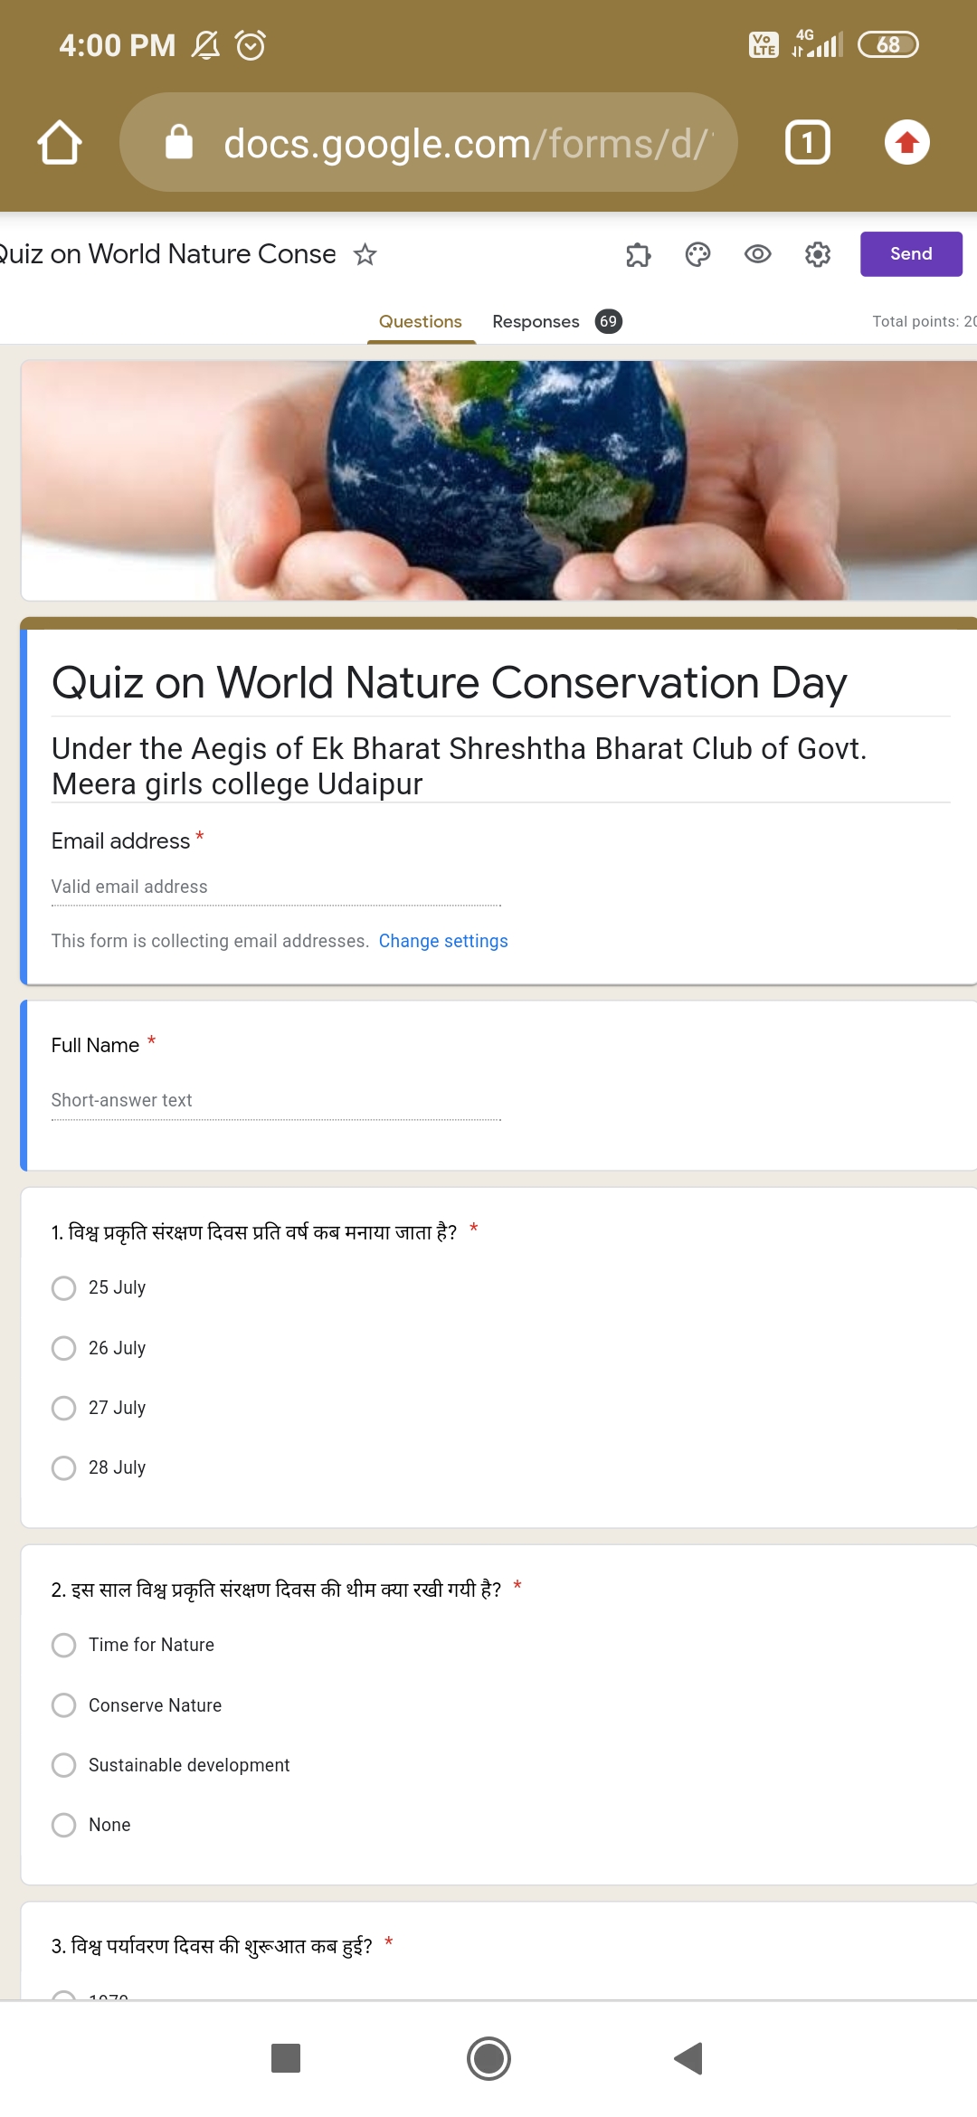The image size is (977, 2117).
Task: Select the Sustainable development radio button
Action: click(63, 1765)
